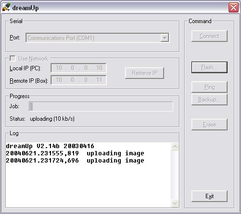241x214 pixels.
Task: Click the log scrollbar up arrow
Action: click(175, 146)
